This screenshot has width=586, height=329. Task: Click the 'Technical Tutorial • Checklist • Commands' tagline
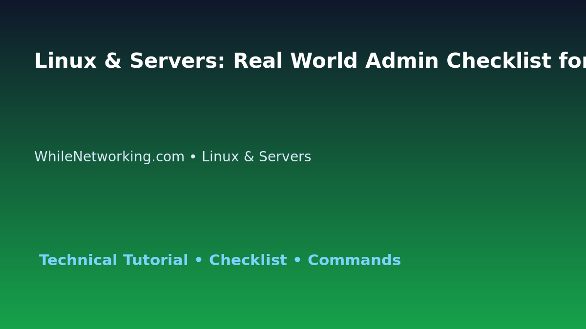click(x=220, y=261)
